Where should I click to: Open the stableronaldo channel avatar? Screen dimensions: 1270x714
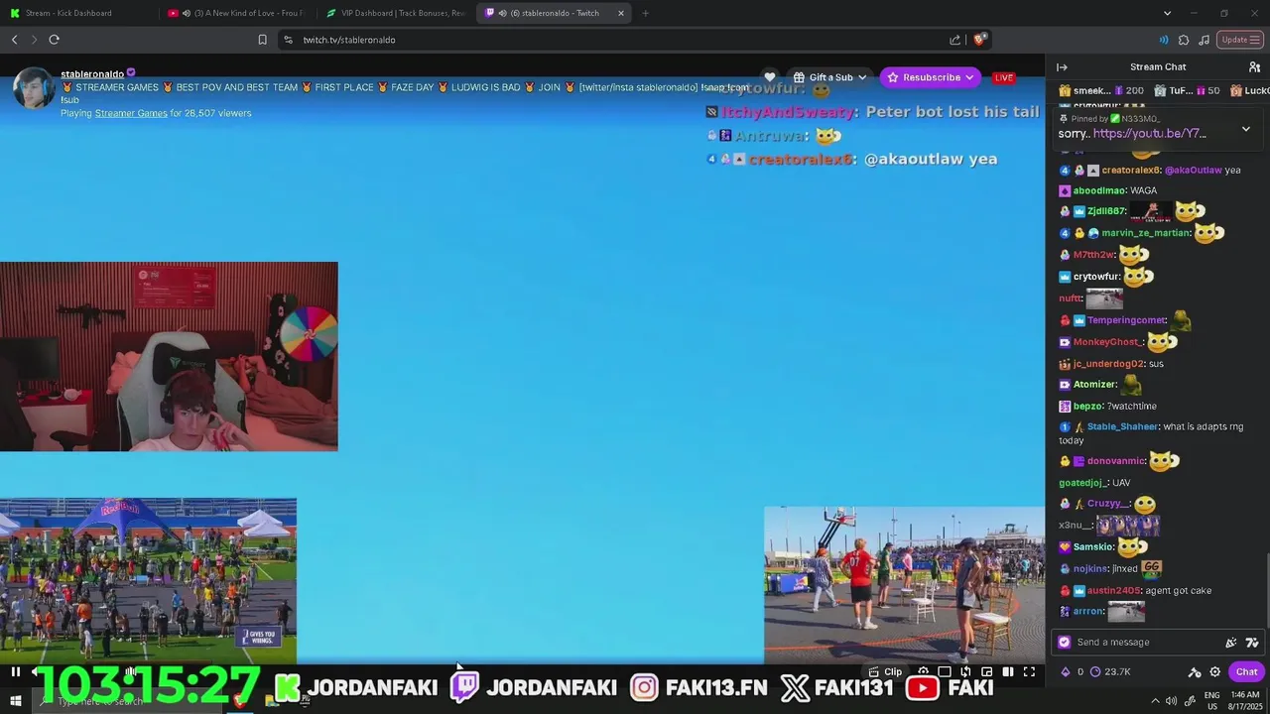pyautogui.click(x=33, y=88)
